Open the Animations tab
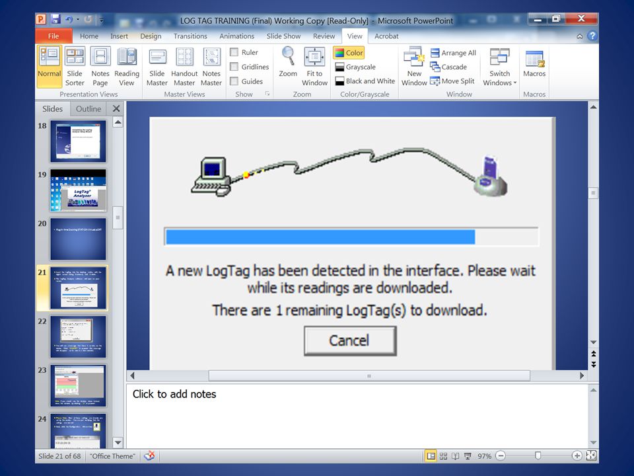This screenshot has height=476, width=634. point(236,36)
